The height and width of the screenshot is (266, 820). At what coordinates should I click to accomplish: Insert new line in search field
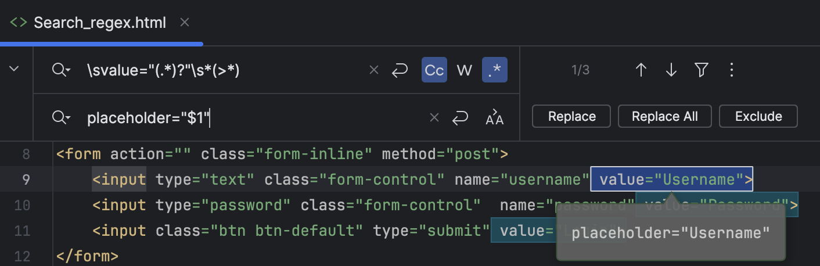pos(400,70)
